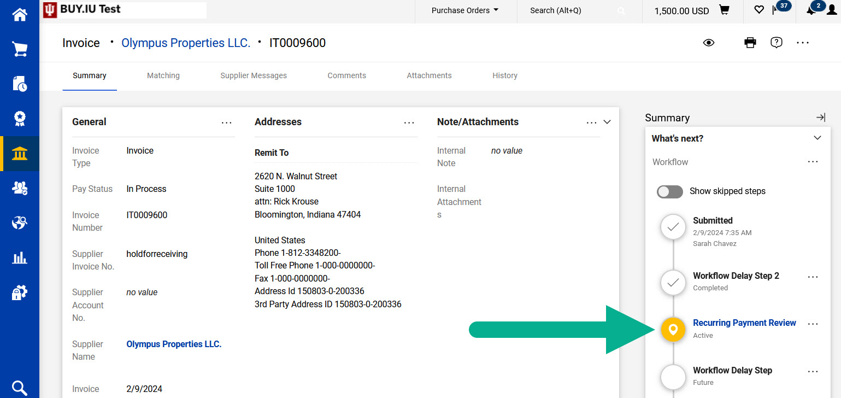
Task: Click the top search magnifier icon
Action: [621, 11]
